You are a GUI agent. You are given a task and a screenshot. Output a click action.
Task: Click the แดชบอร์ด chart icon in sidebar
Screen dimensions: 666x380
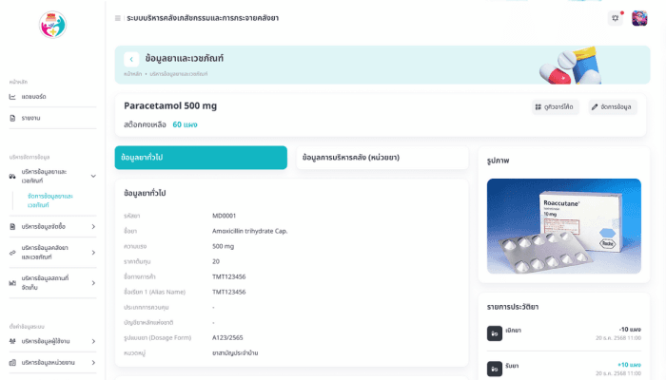coord(12,97)
